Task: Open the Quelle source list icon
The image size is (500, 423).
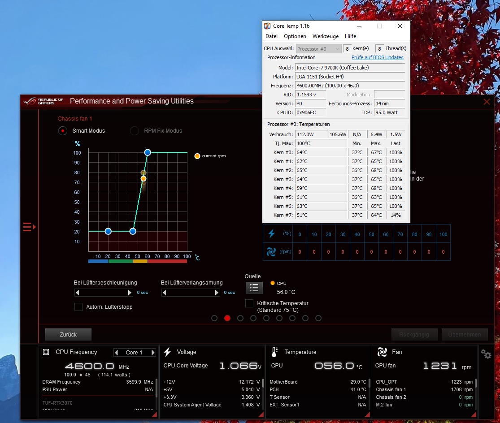Action: [254, 288]
